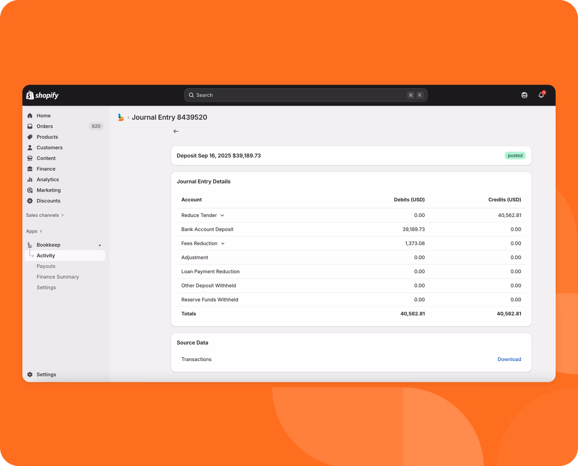The width and height of the screenshot is (578, 466).
Task: Open Analytics in the sidebar
Action: coord(48,179)
